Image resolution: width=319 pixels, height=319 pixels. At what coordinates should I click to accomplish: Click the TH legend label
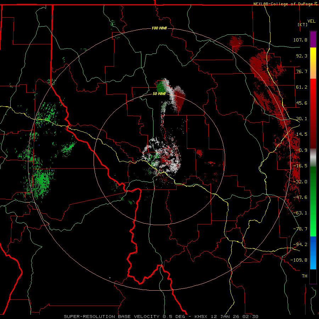coord(304,276)
